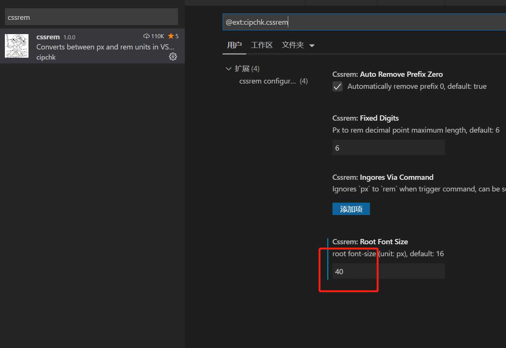
Task: Switch to the 工作区 settings tab
Action: coord(262,45)
